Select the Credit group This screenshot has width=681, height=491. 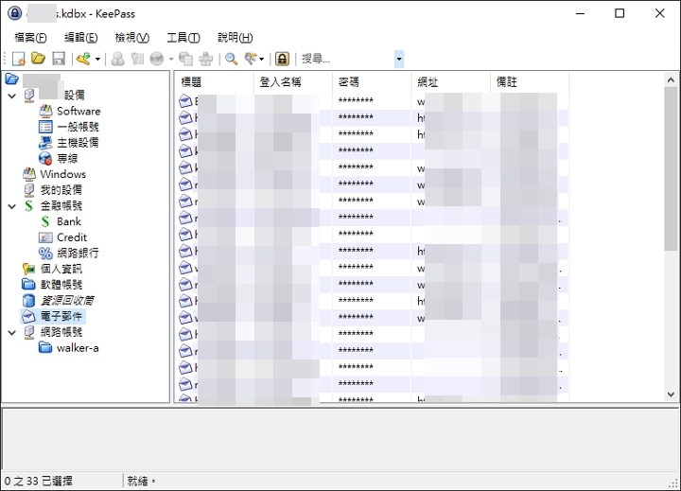[72, 237]
